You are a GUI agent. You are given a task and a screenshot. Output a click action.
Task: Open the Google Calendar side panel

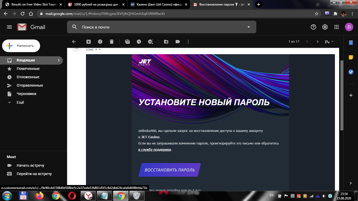click(x=351, y=42)
